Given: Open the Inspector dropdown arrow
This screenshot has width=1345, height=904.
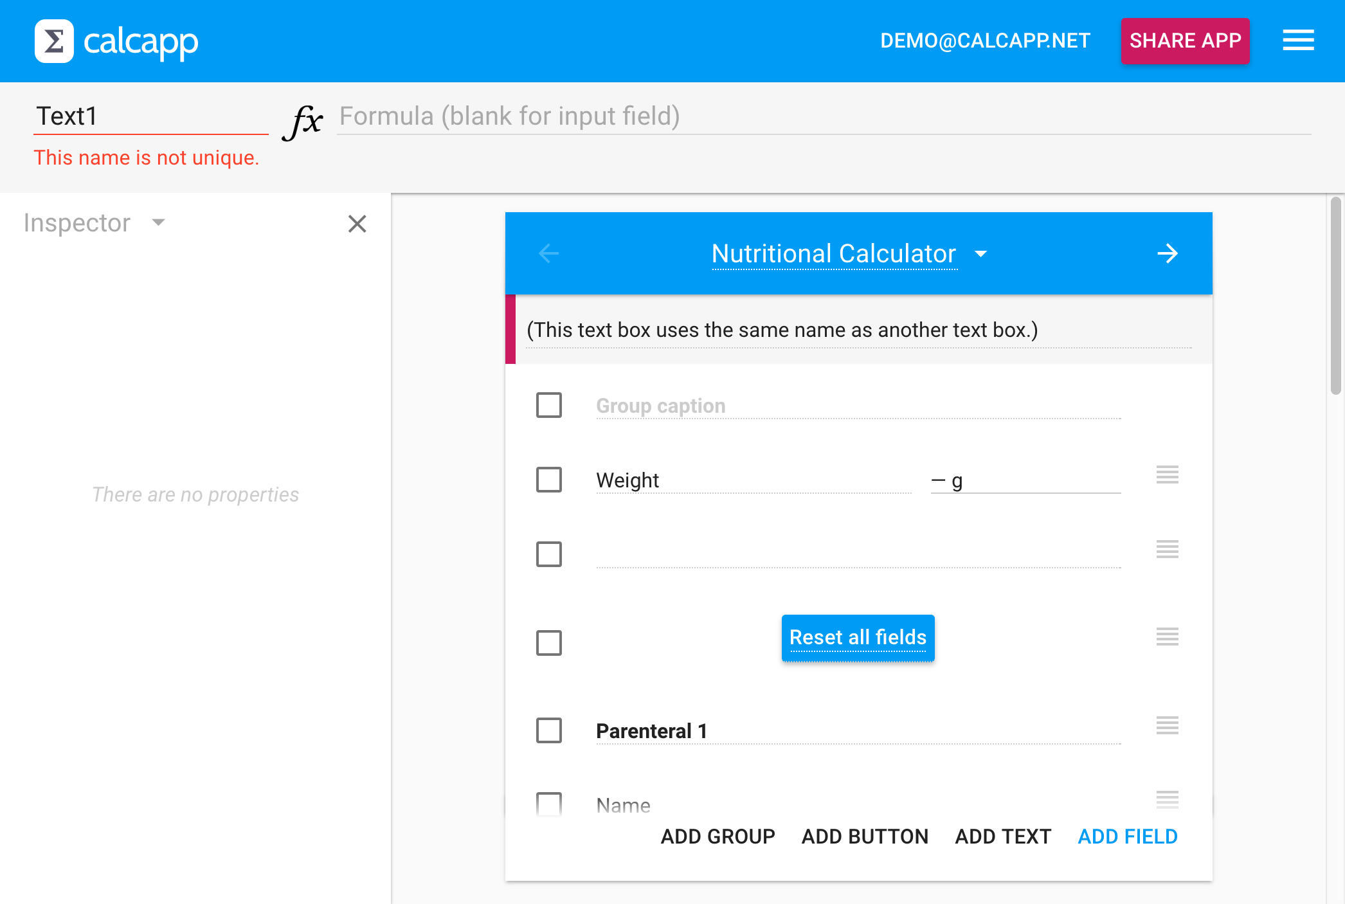Looking at the screenshot, I should click(158, 222).
